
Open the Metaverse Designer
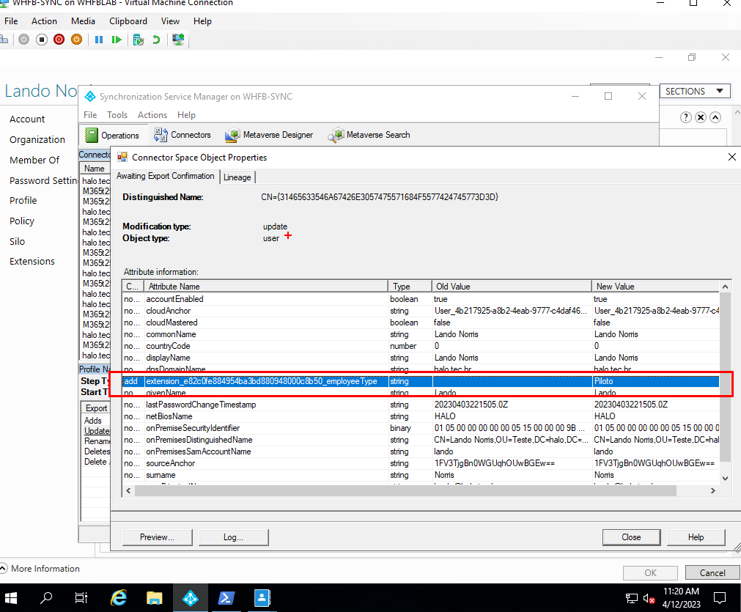pos(269,135)
